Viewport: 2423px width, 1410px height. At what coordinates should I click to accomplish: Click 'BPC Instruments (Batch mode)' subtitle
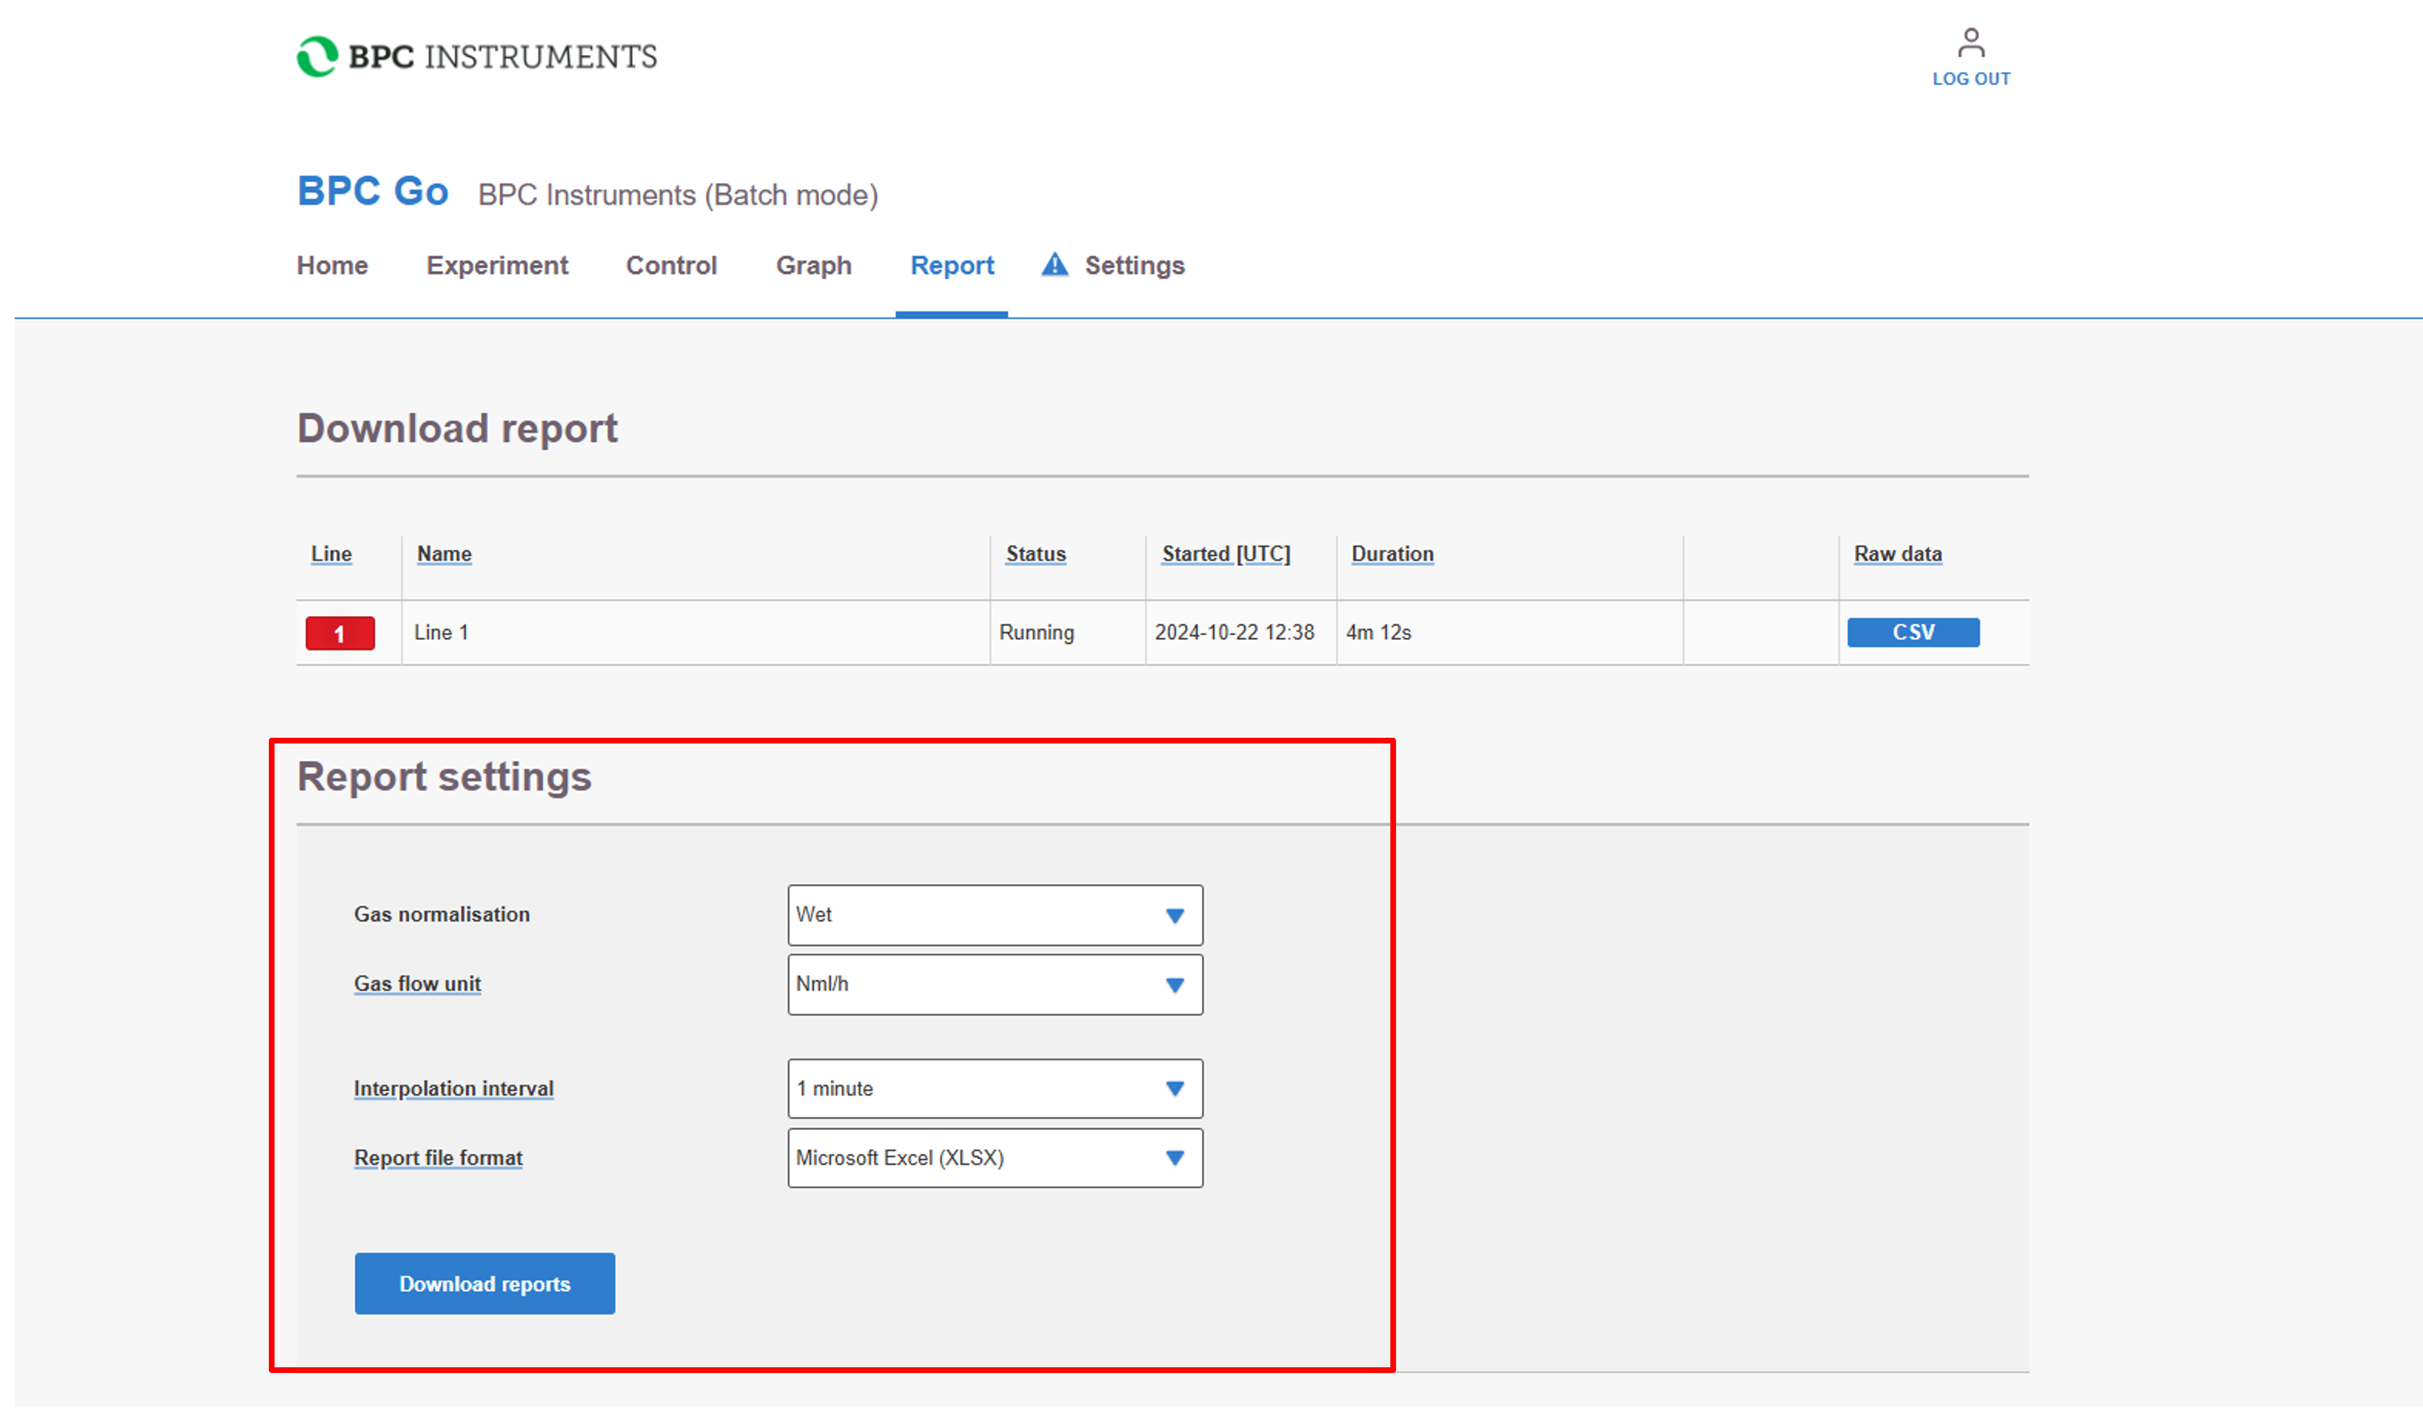678,195
